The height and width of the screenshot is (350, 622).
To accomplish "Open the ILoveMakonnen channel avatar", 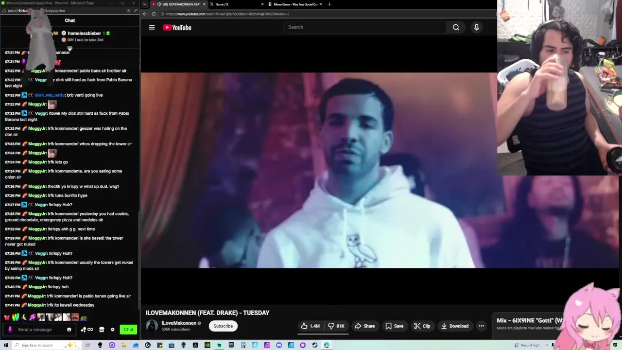I will tap(152, 326).
